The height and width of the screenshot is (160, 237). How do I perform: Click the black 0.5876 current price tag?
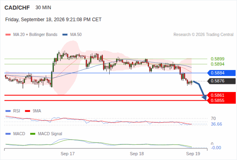pyautogui.click(x=221, y=81)
